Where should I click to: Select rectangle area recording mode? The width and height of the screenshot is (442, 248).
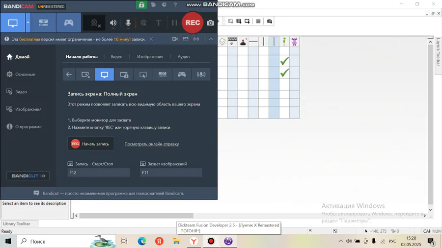coord(85,74)
